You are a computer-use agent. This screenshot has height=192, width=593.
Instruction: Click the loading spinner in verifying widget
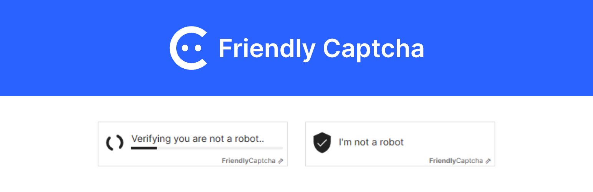point(114,143)
